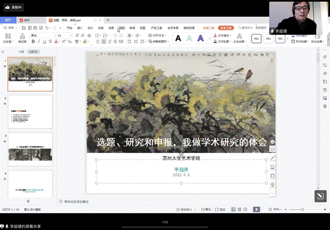Click the pencil icon beside the slide
The height and width of the screenshot is (230, 330).
[273, 158]
